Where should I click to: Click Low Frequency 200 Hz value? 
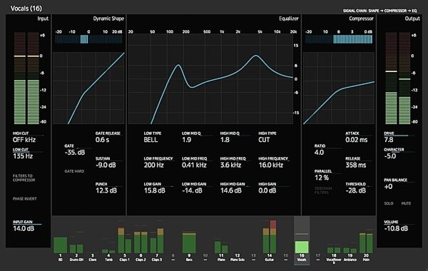pos(154,165)
